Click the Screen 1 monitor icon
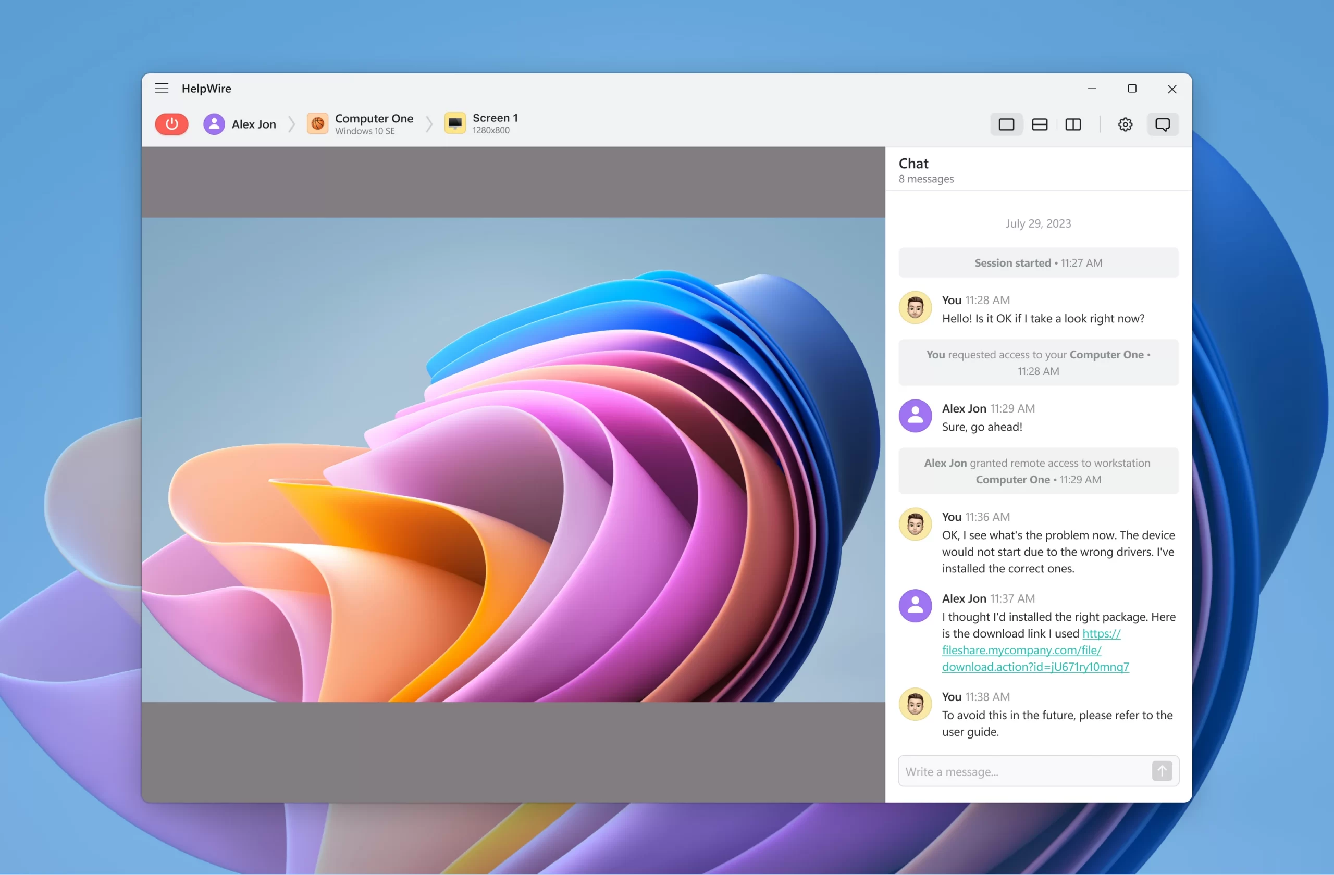This screenshot has height=875, width=1334. pos(455,123)
